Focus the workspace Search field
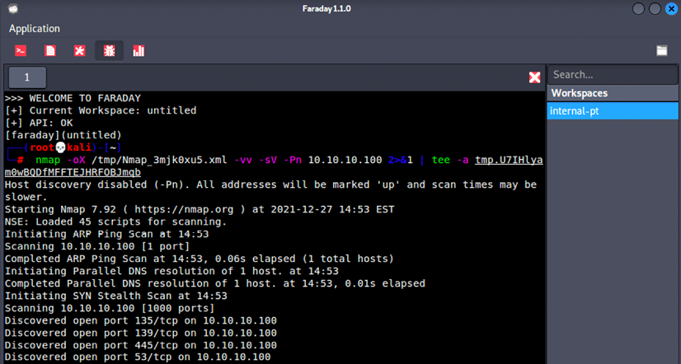Image resolution: width=681 pixels, height=364 pixels. pyautogui.click(x=613, y=75)
